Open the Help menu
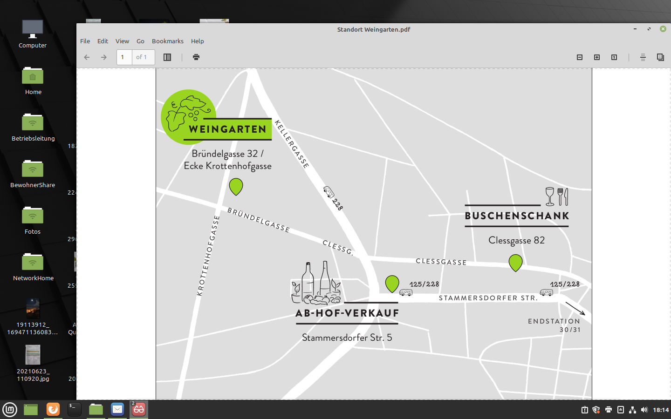Image resolution: width=671 pixels, height=419 pixels. click(x=197, y=41)
